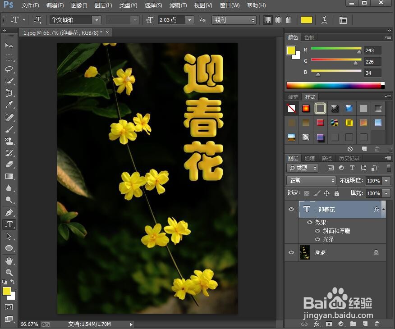Select the Vertical Type tool

pos(9,224)
